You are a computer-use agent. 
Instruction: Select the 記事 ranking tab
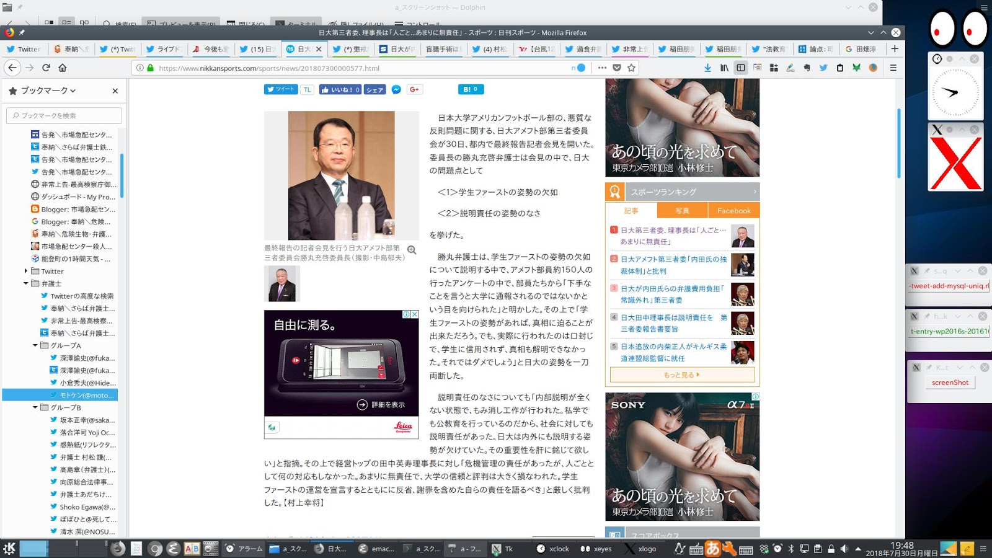[x=631, y=211]
